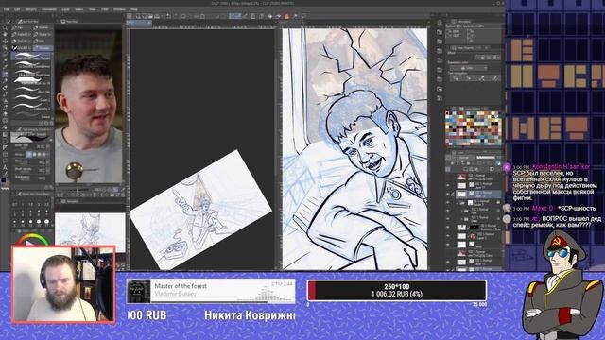Click the last Tool navigation pen button
Image resolution: width=605 pixels, height=340 pixels.
click(x=494, y=78)
